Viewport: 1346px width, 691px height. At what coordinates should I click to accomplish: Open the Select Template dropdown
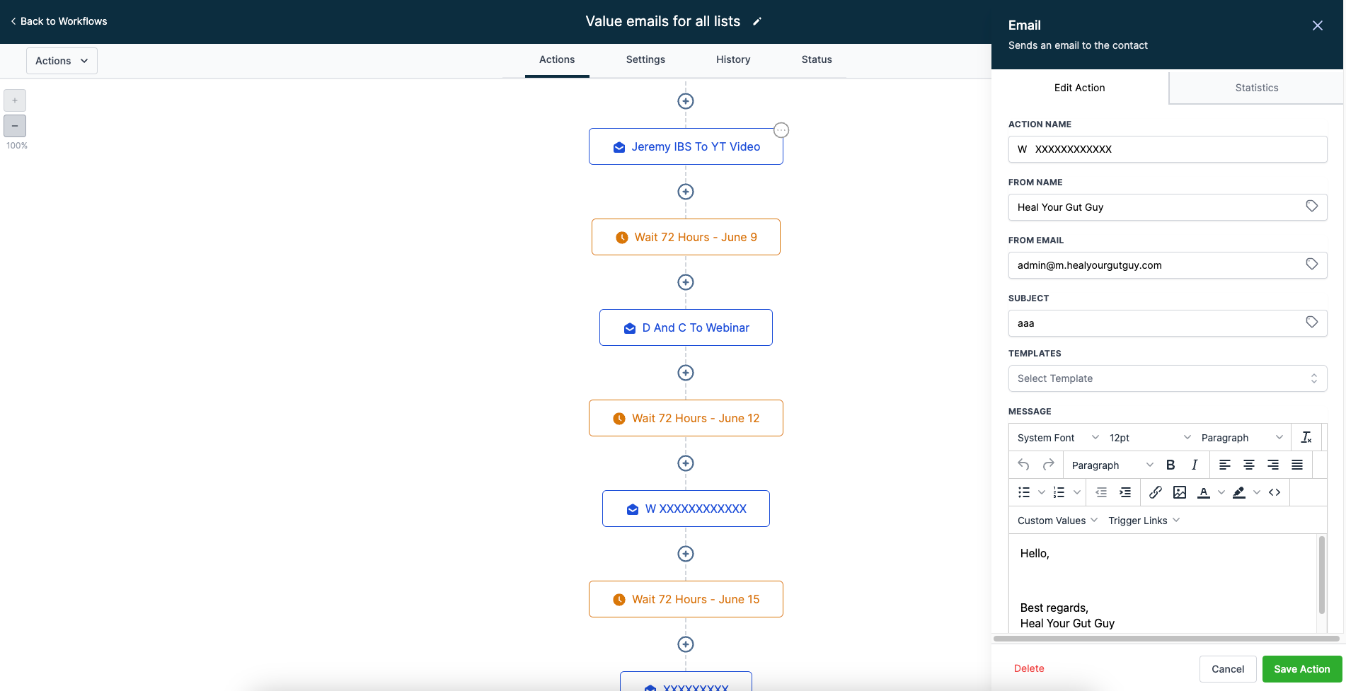pyautogui.click(x=1167, y=378)
